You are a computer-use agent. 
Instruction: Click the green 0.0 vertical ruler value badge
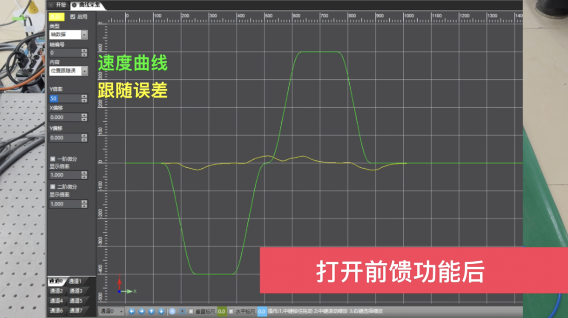[222, 311]
